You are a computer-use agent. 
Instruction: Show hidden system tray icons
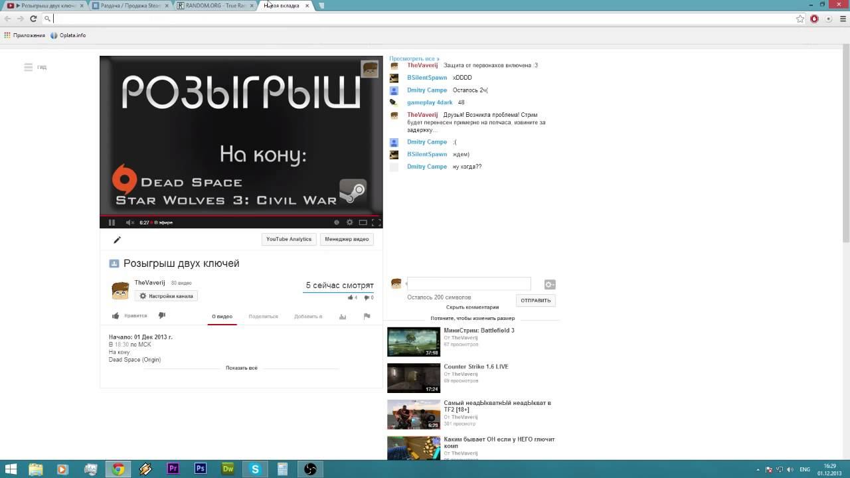click(x=758, y=469)
